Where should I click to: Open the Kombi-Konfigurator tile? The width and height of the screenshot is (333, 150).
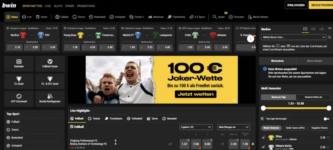pos(50,99)
